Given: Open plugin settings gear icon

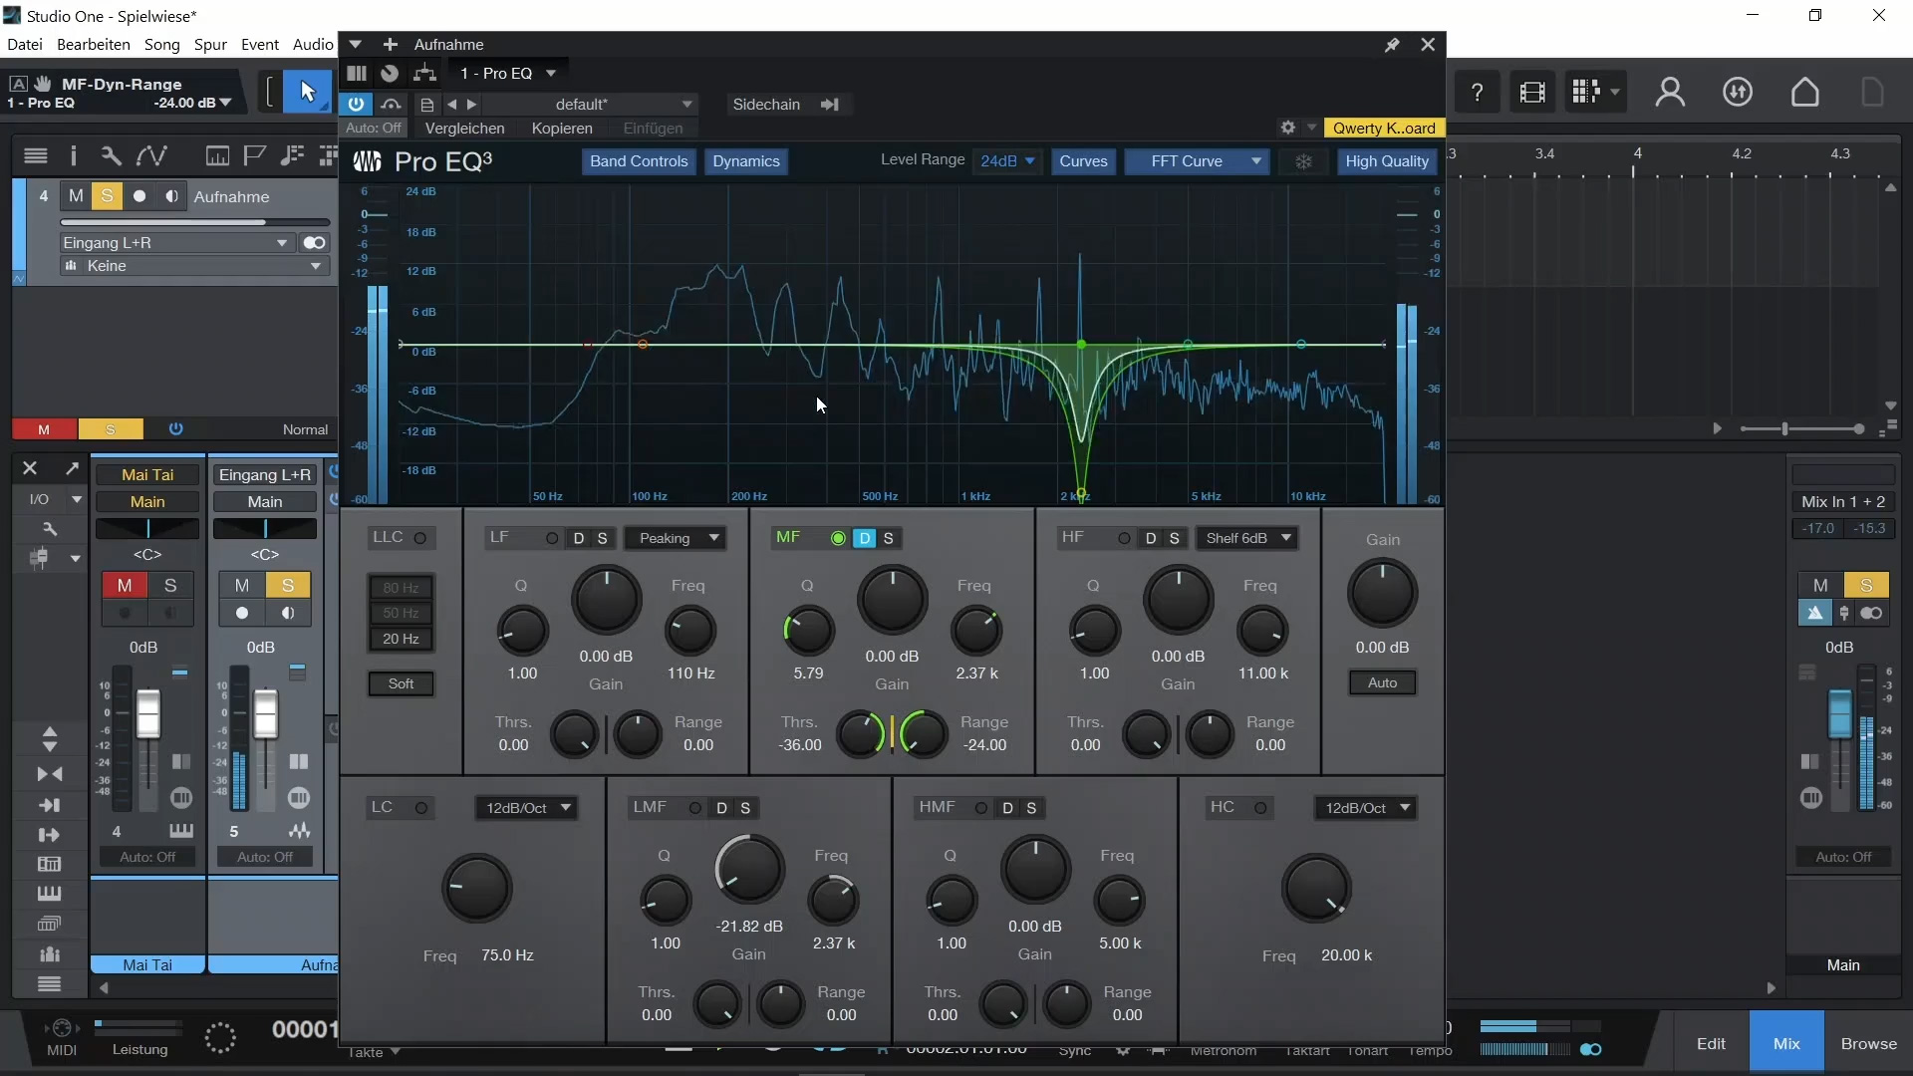Looking at the screenshot, I should 1287,128.
